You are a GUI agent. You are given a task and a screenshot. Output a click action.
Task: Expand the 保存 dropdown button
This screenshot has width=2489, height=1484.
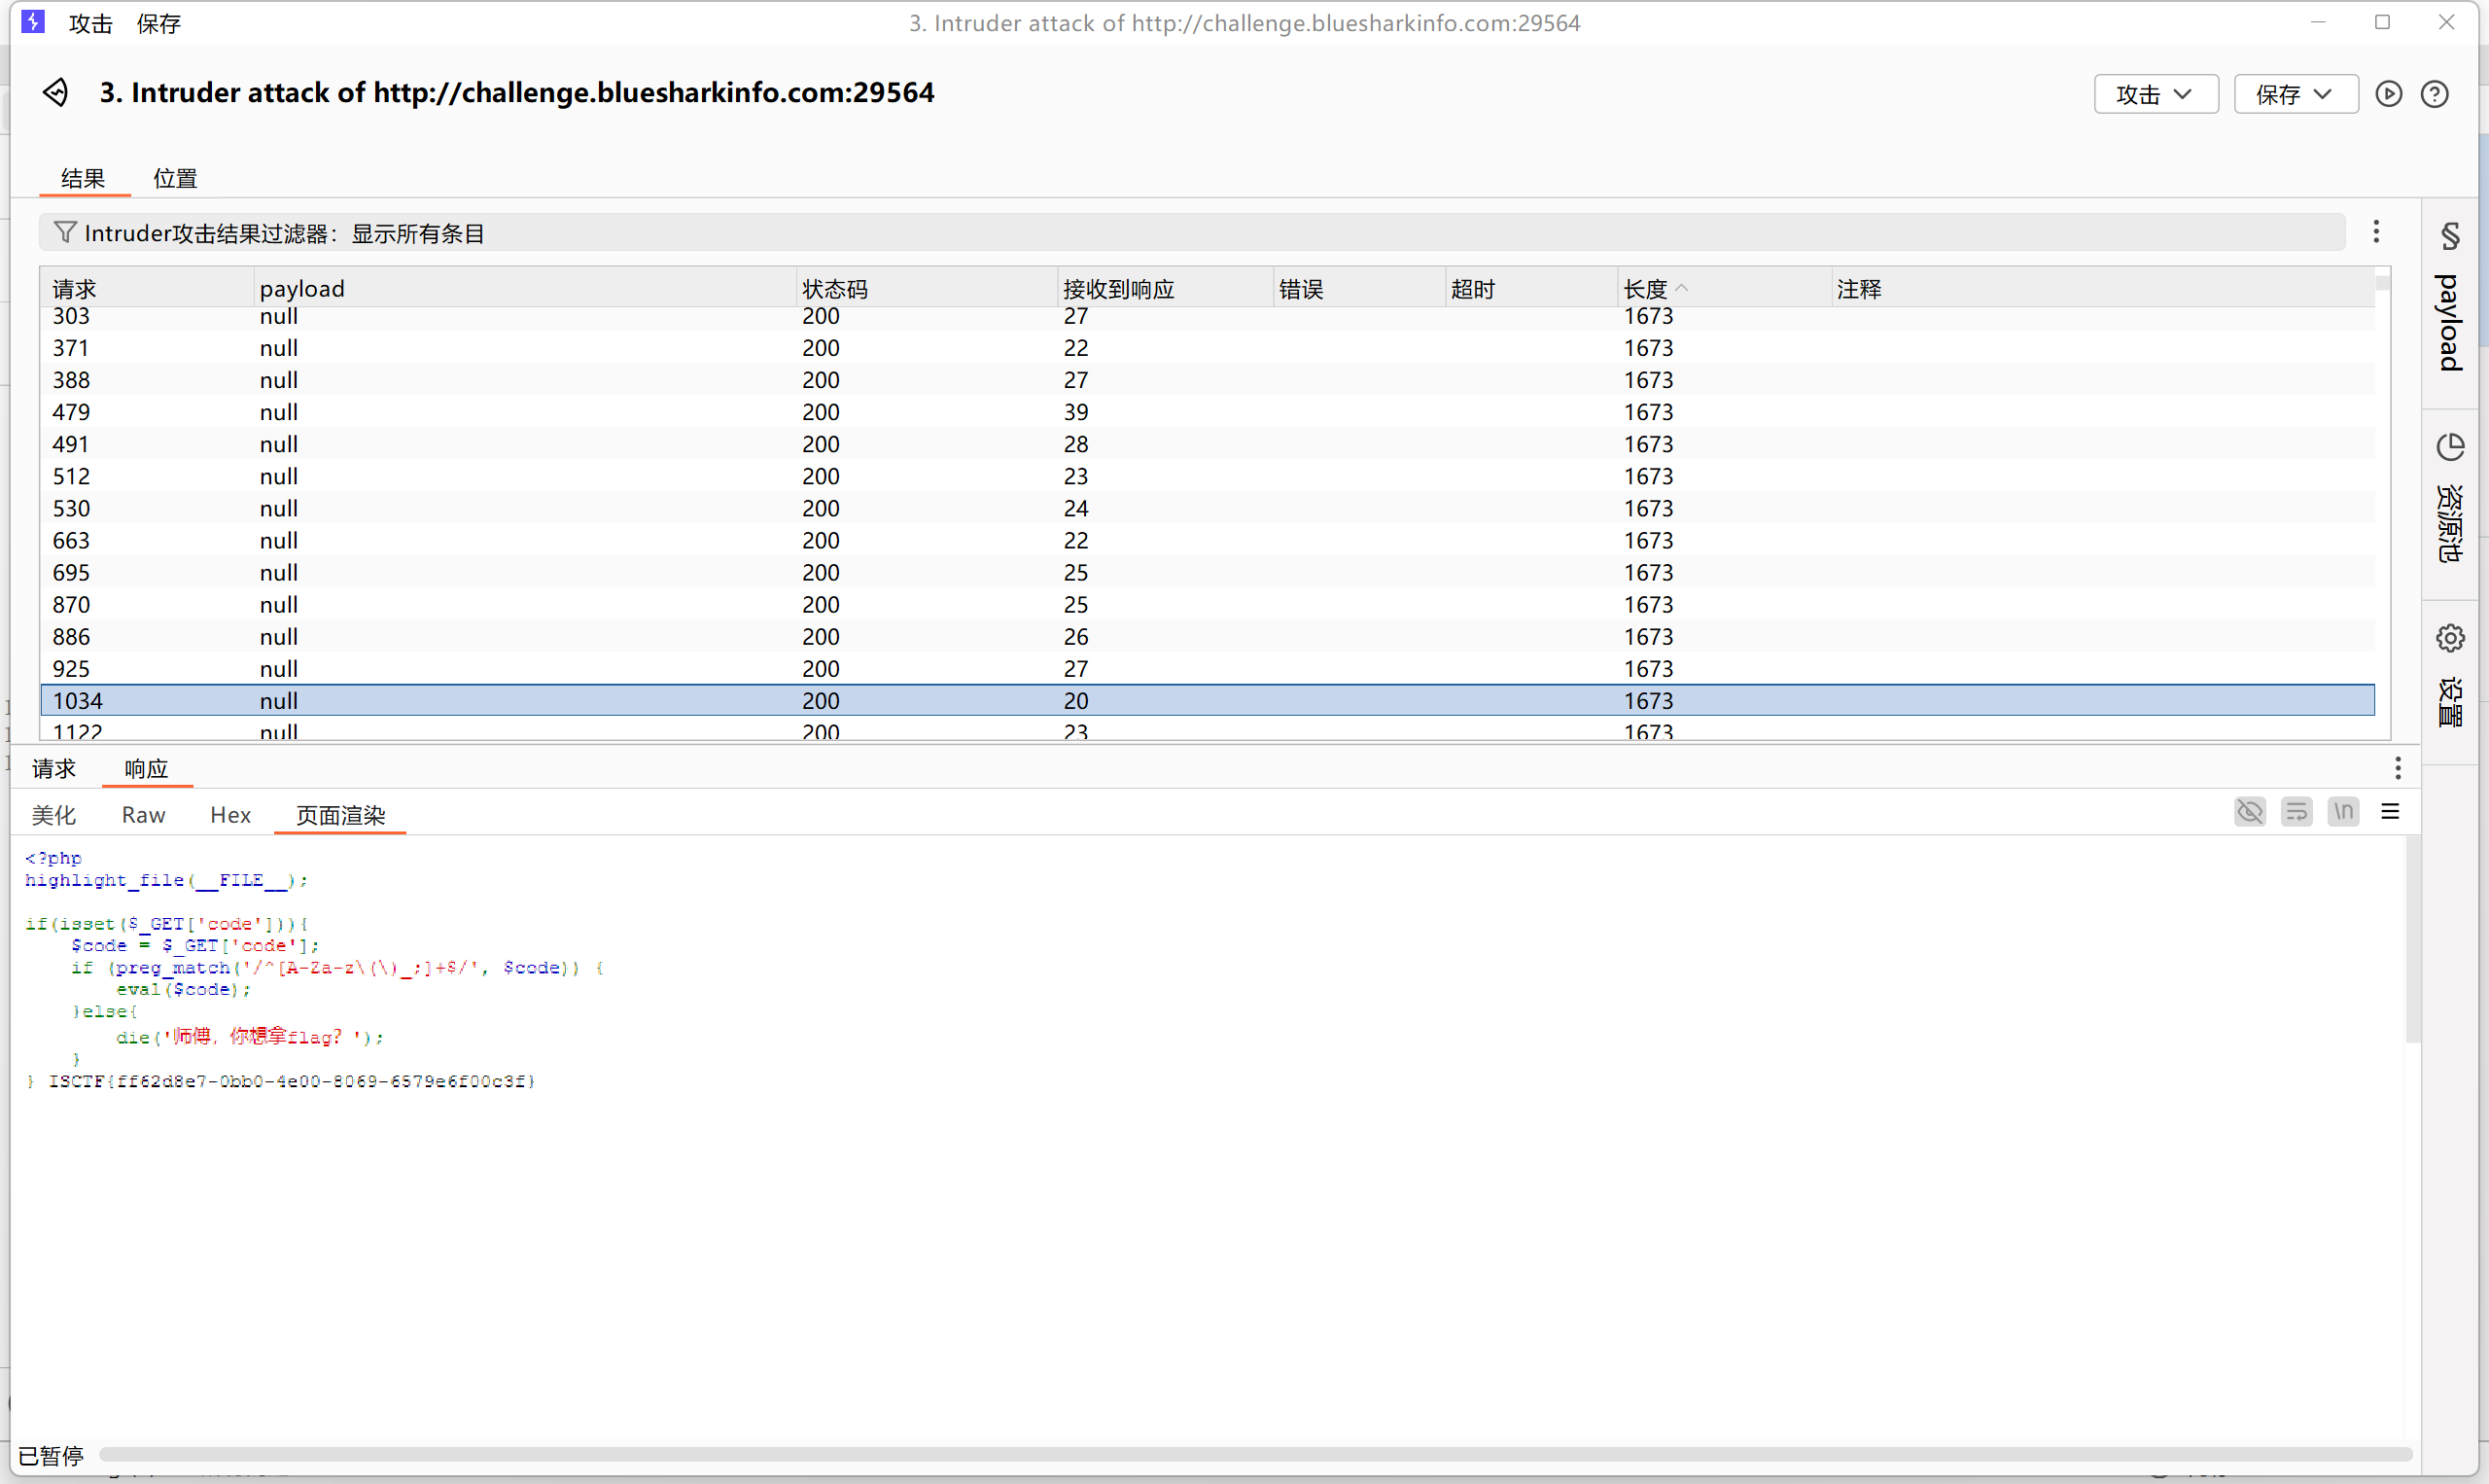(x=2296, y=94)
